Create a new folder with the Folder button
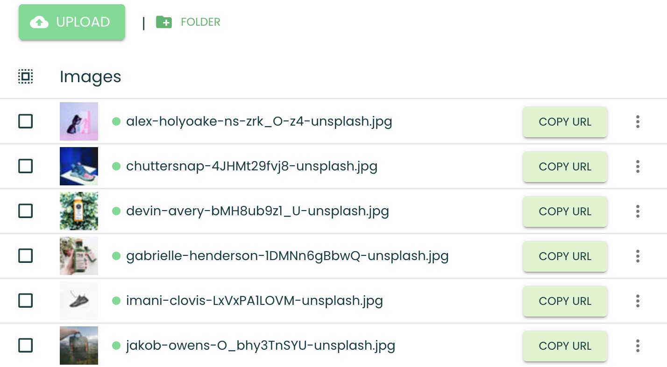Image resolution: width=667 pixels, height=367 pixels. [188, 22]
